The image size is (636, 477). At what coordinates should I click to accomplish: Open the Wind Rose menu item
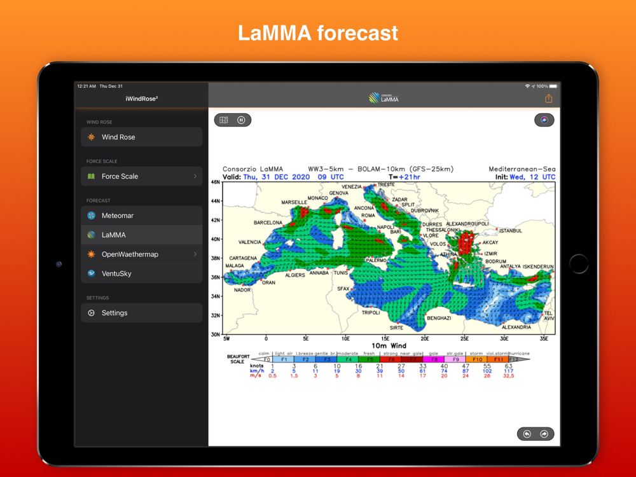click(x=142, y=137)
